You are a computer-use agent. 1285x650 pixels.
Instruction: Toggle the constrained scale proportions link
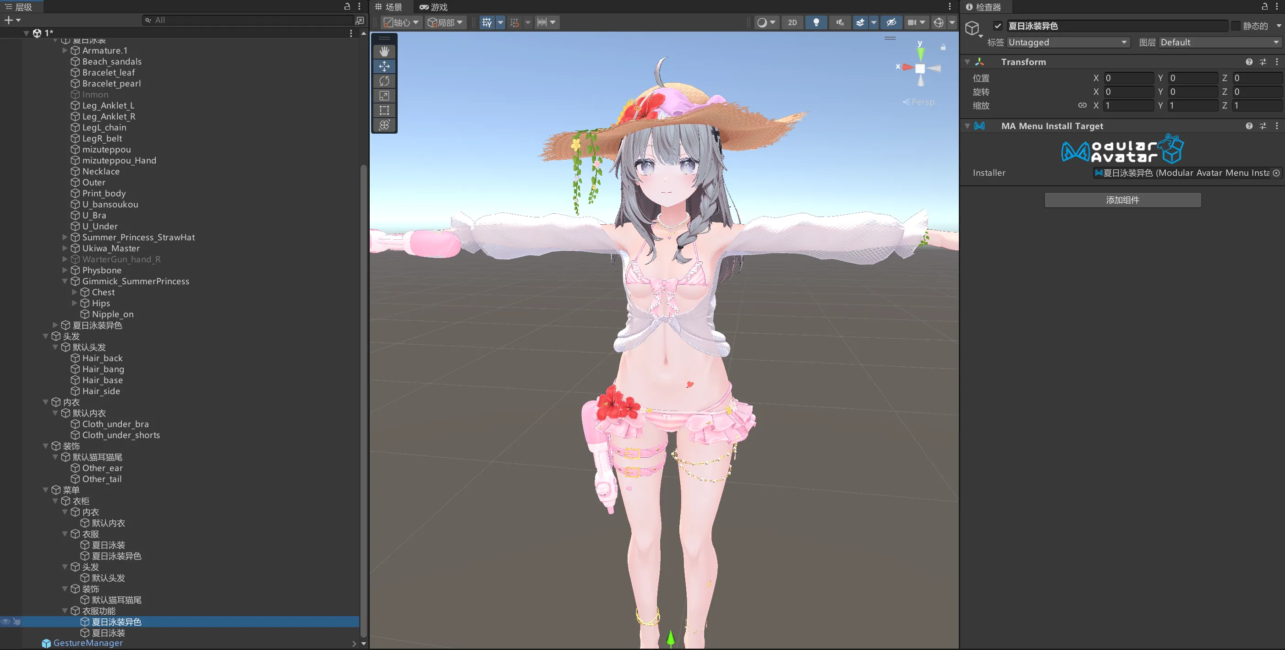tap(1082, 105)
